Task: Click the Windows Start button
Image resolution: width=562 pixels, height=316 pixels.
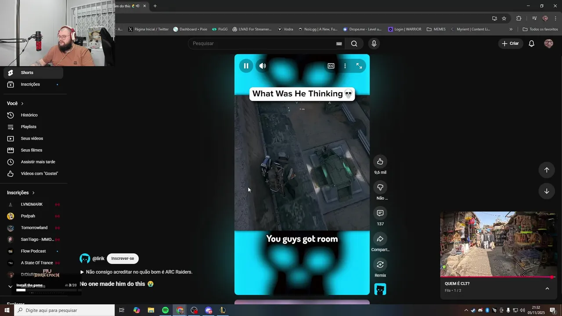Action: coord(7,310)
